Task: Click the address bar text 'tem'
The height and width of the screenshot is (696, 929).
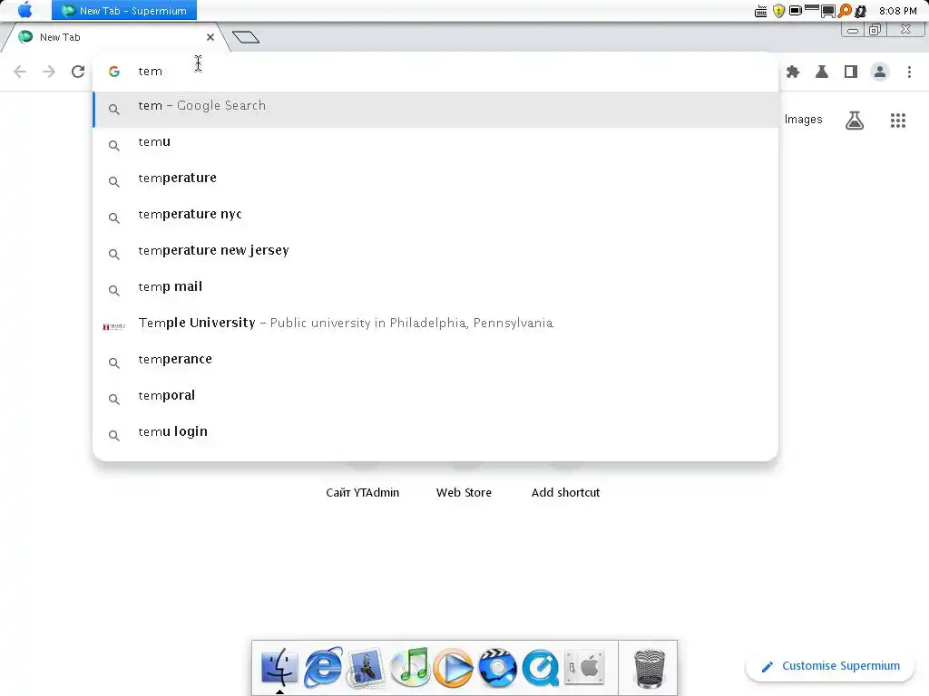Action: (x=150, y=71)
